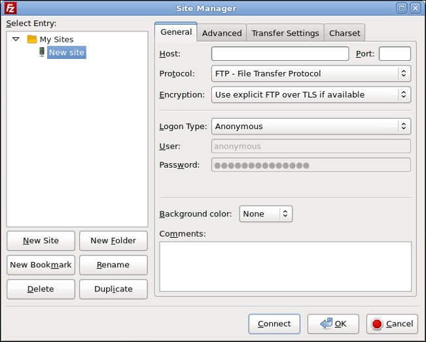
Task: Select the Charset tab
Action: coord(344,33)
